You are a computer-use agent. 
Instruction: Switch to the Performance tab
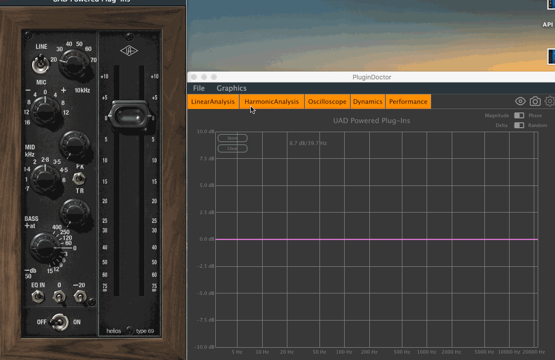click(x=408, y=102)
